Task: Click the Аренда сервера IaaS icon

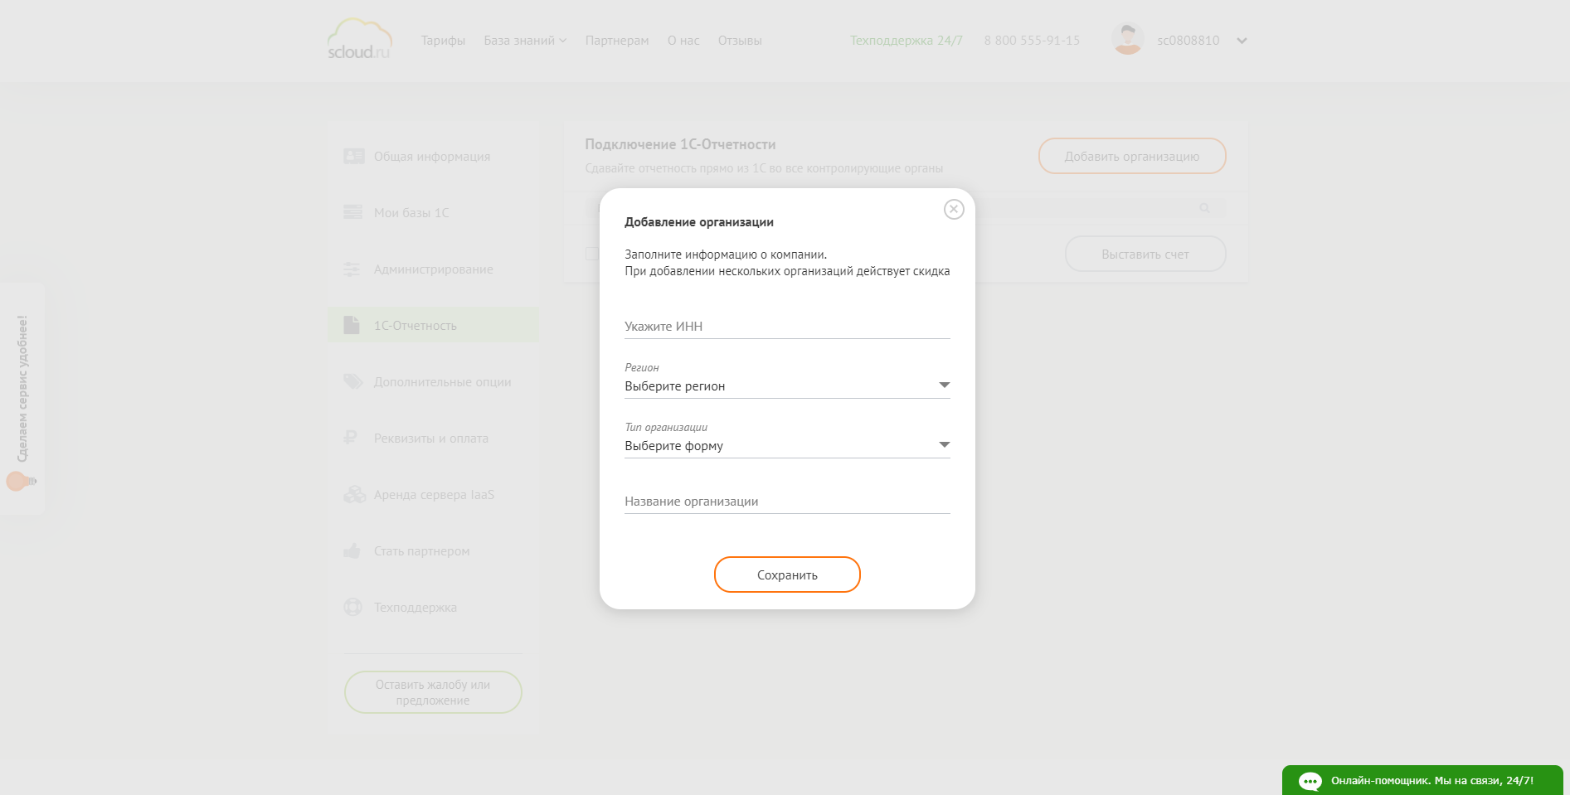Action: (x=355, y=494)
